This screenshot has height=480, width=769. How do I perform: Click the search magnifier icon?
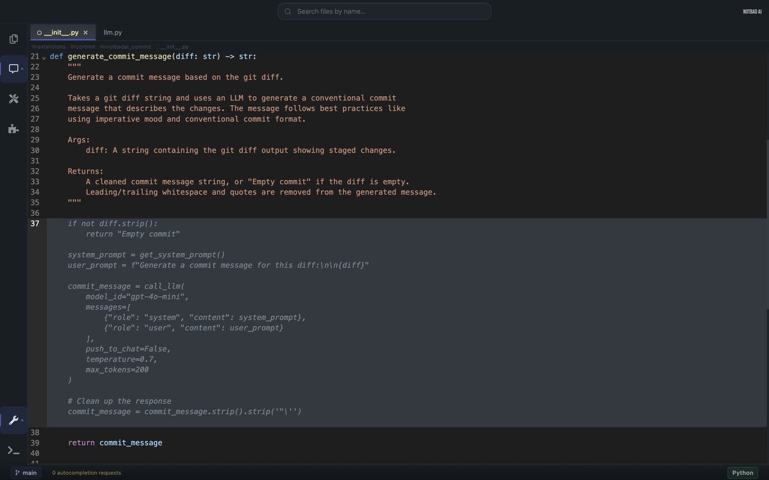[x=288, y=12]
